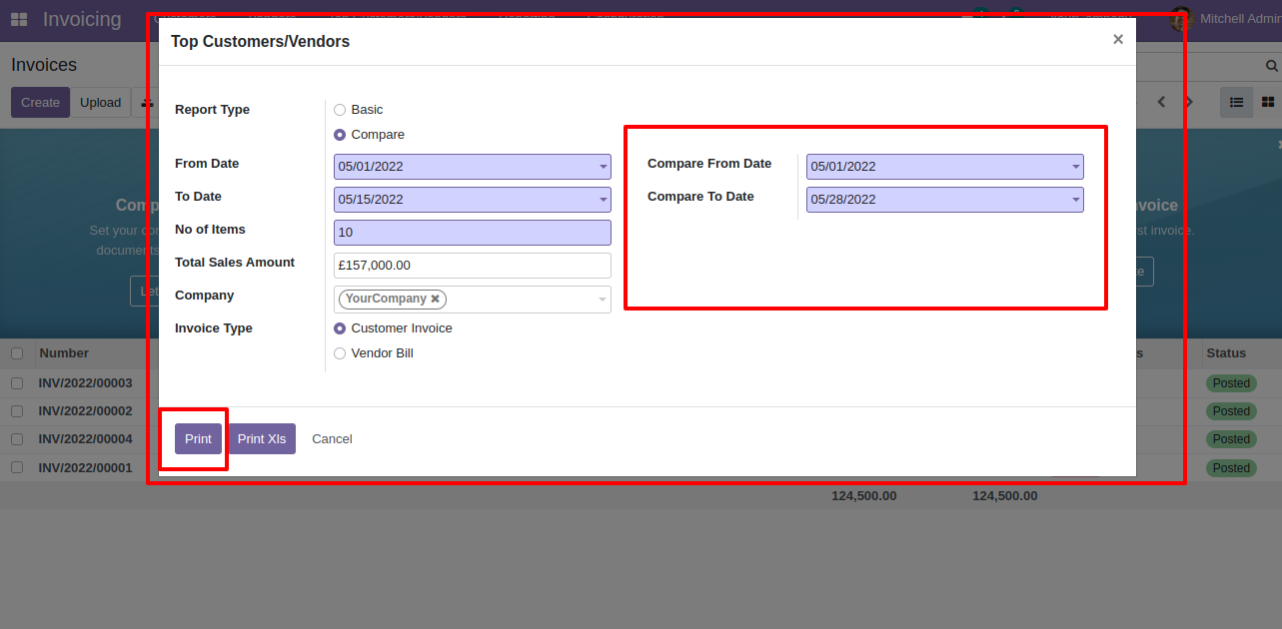Click Posted badge of INV/2022/00003
Image resolution: width=1282 pixels, height=629 pixels.
(x=1231, y=383)
